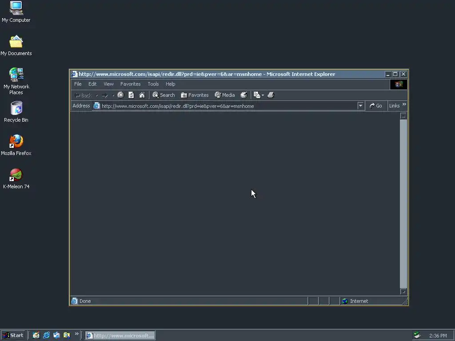The height and width of the screenshot is (341, 455).
Task: Open the View menu
Action: [x=108, y=84]
